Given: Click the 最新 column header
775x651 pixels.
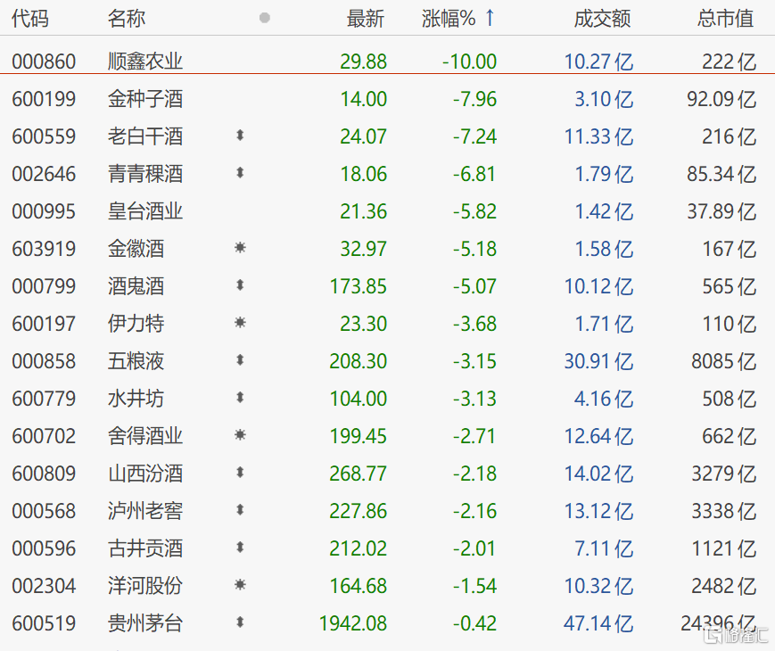Looking at the screenshot, I should coord(366,19).
